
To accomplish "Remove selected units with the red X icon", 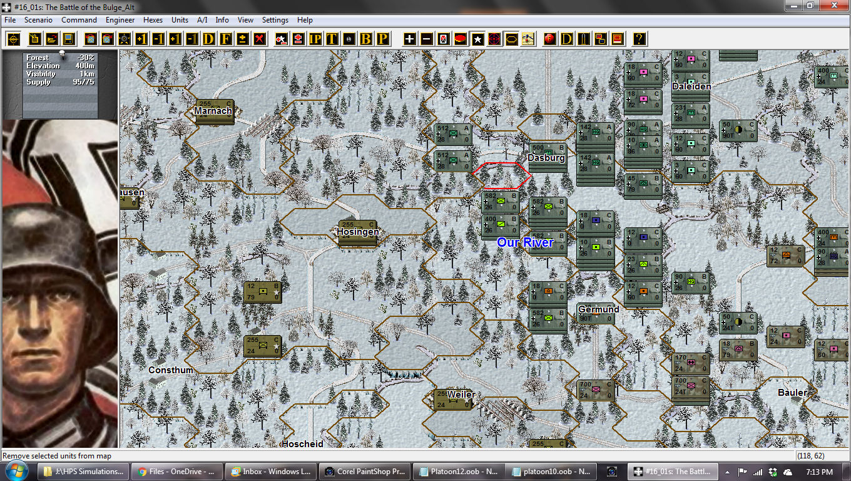I will tap(259, 39).
